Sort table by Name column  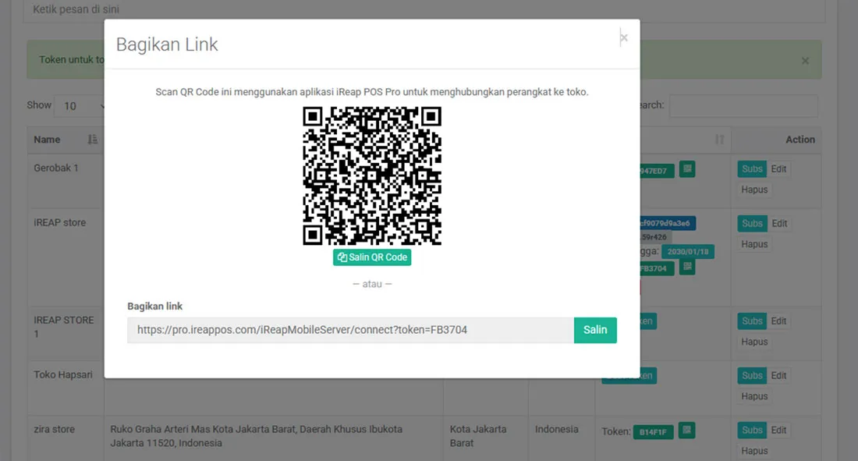point(65,140)
